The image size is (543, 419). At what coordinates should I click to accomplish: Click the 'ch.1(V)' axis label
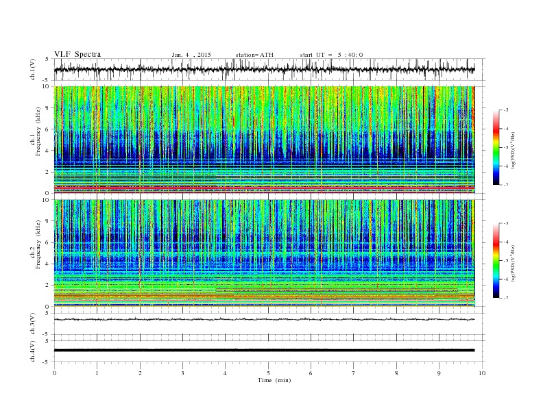tap(33, 70)
